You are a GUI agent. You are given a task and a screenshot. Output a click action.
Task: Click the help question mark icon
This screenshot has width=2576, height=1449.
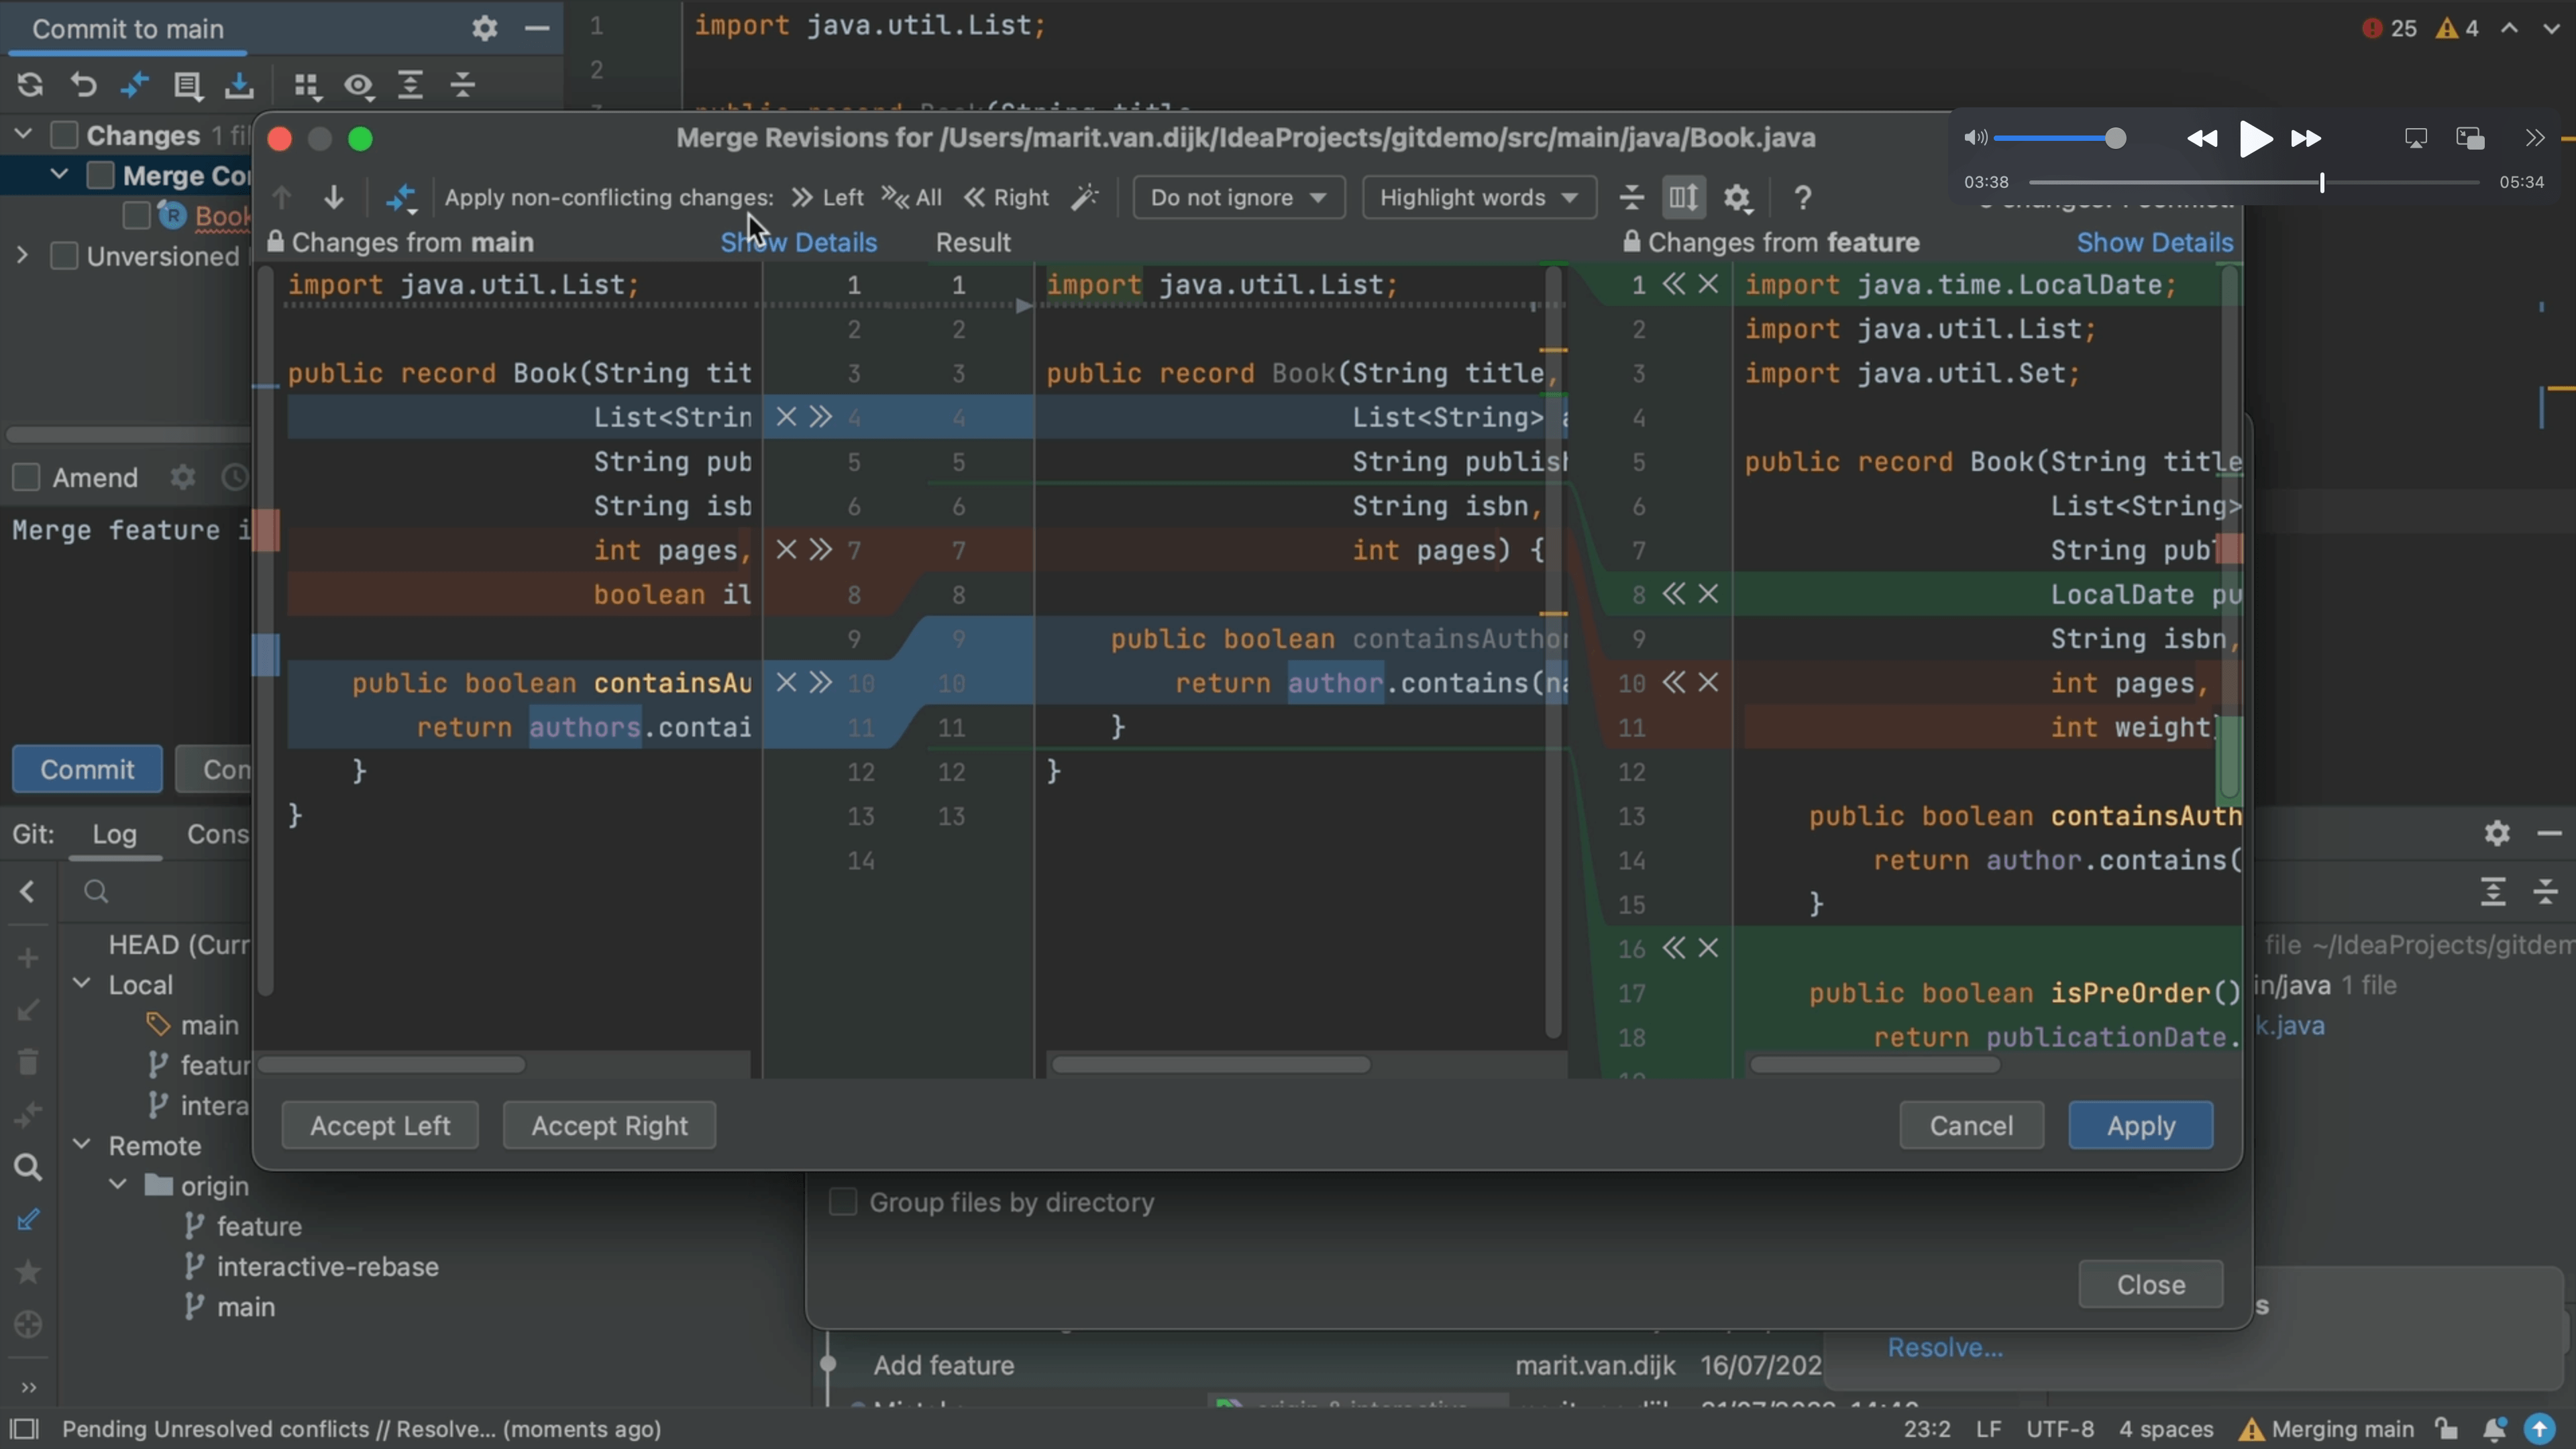click(x=1802, y=197)
